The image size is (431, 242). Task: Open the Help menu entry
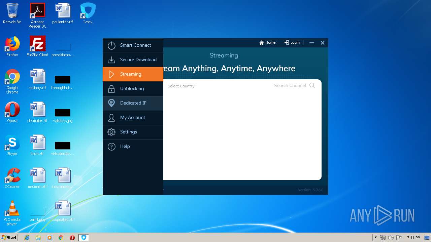pyautogui.click(x=133, y=147)
